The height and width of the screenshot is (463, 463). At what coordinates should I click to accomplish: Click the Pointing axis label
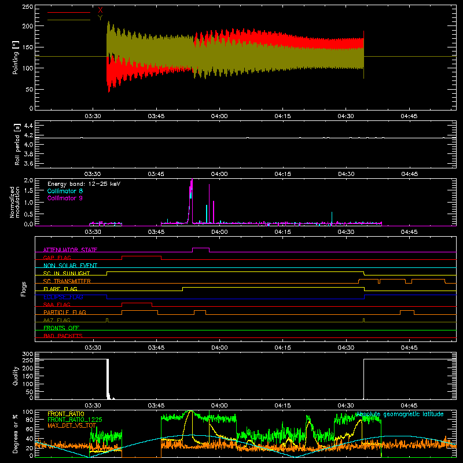(16, 57)
